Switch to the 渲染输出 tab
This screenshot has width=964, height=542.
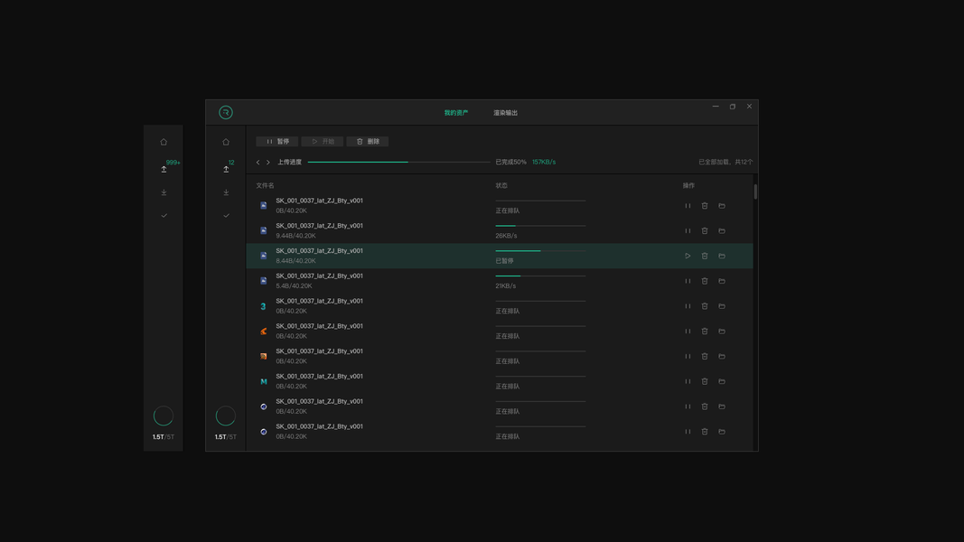click(x=505, y=113)
